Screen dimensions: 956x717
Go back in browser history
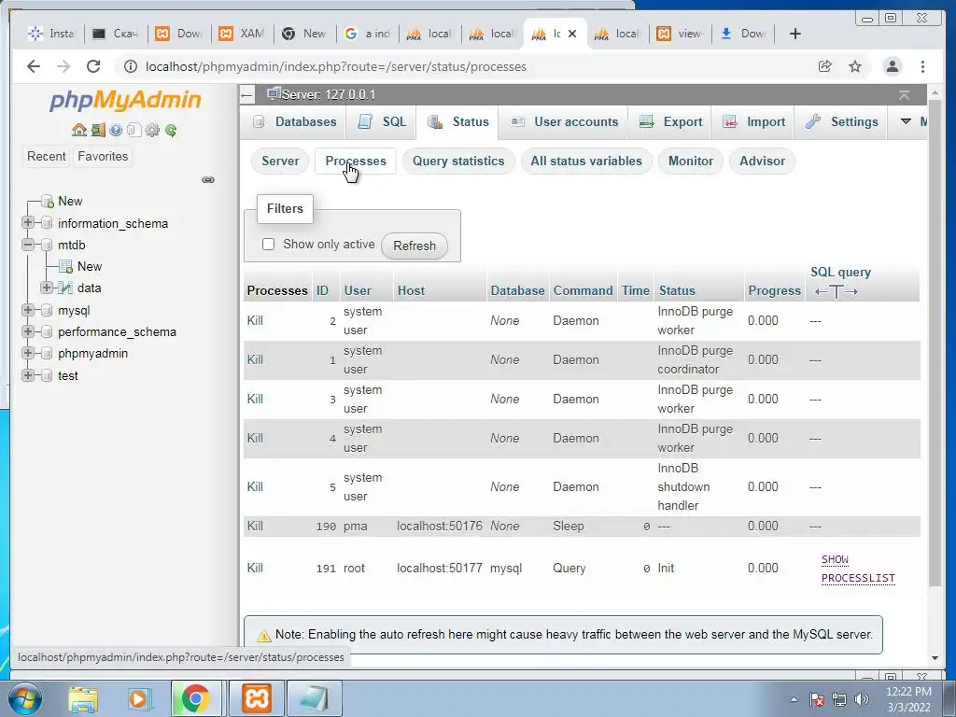pos(34,66)
